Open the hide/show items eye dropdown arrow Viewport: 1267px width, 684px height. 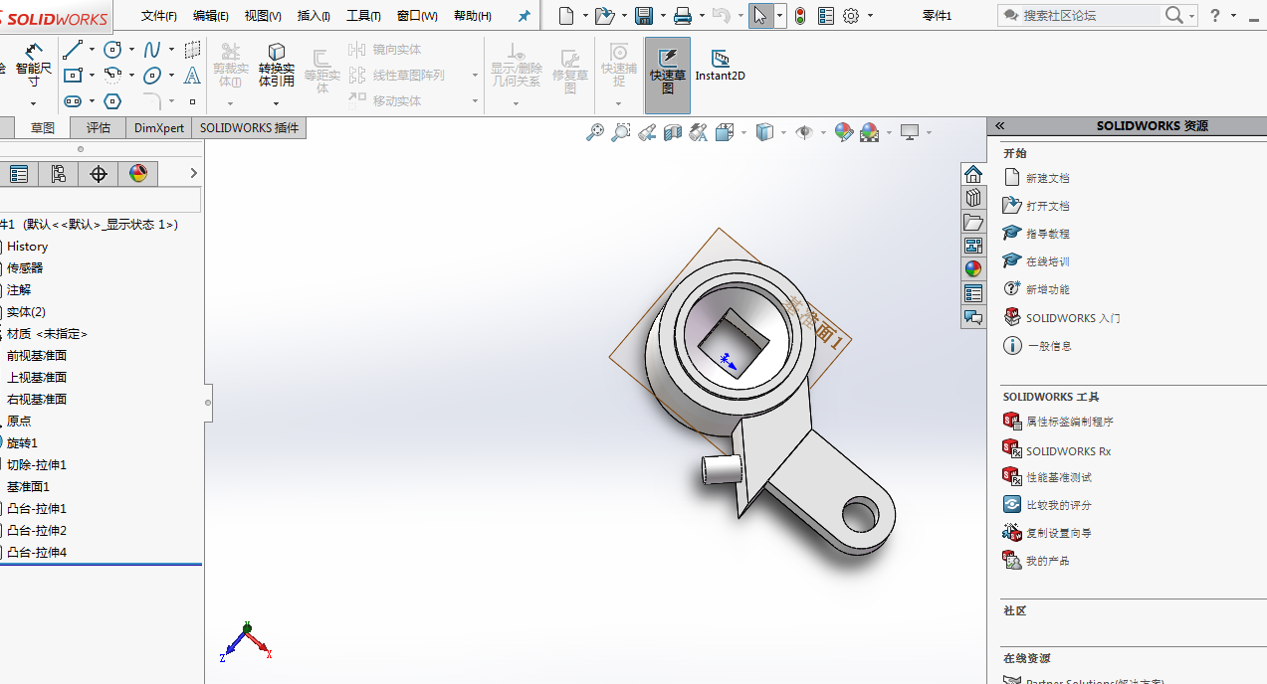823,132
